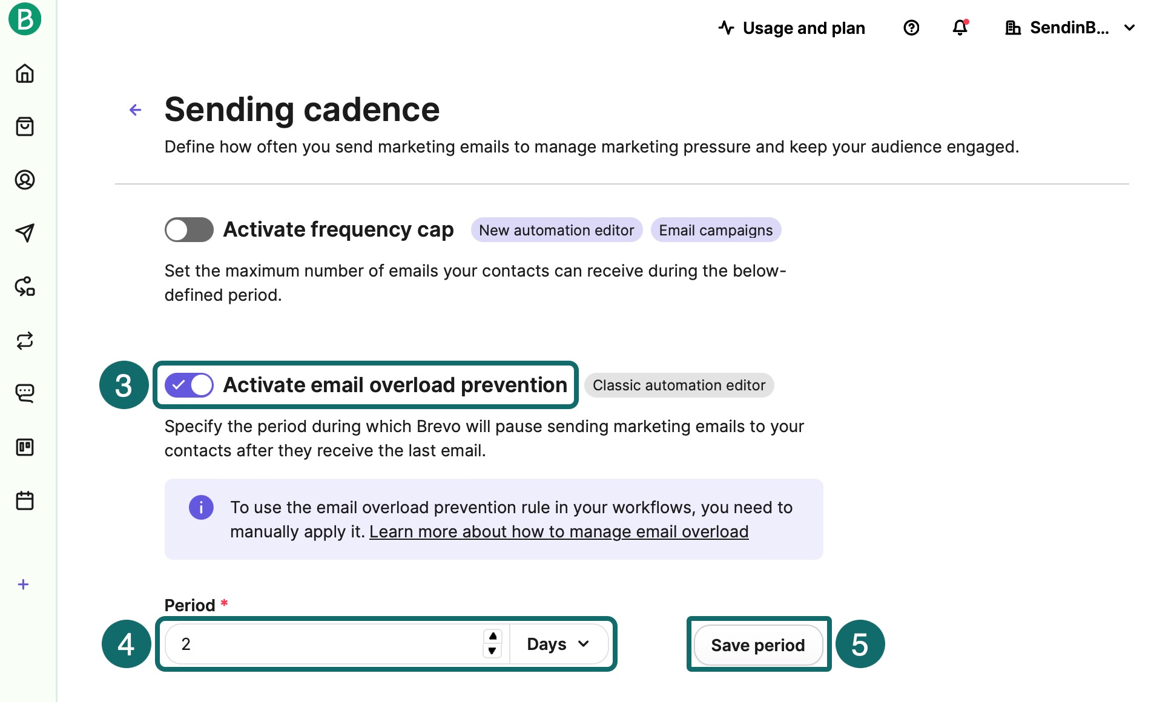Open the e-commerce shopping bag section
Screen dimensions: 1154x702
pos(25,127)
